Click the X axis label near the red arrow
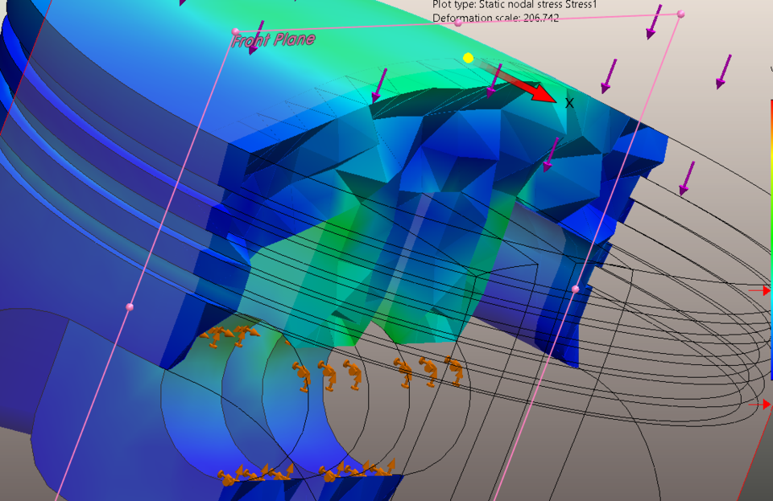This screenshot has height=501, width=773. (x=568, y=103)
